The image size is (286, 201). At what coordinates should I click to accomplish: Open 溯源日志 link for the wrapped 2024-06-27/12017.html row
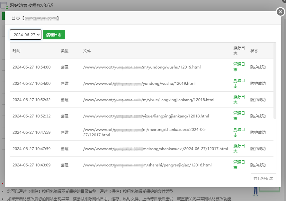pyautogui.click(x=239, y=132)
